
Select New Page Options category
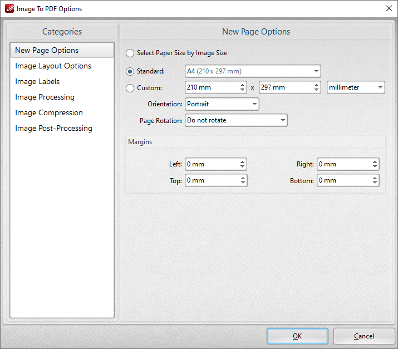[x=62, y=50]
